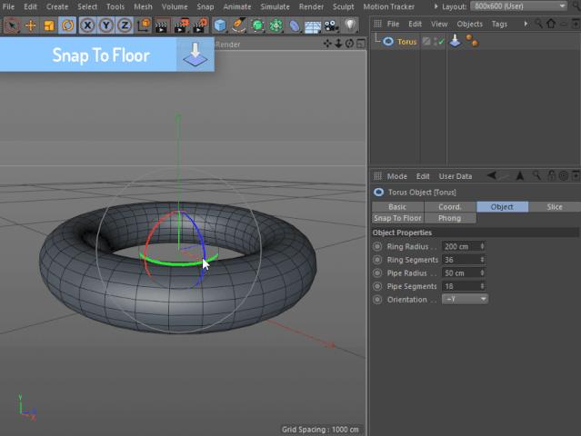Toggle the Z axis lock

[125, 25]
